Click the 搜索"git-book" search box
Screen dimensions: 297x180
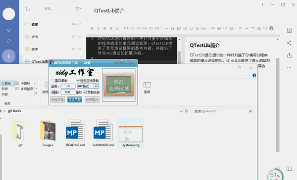(223, 111)
